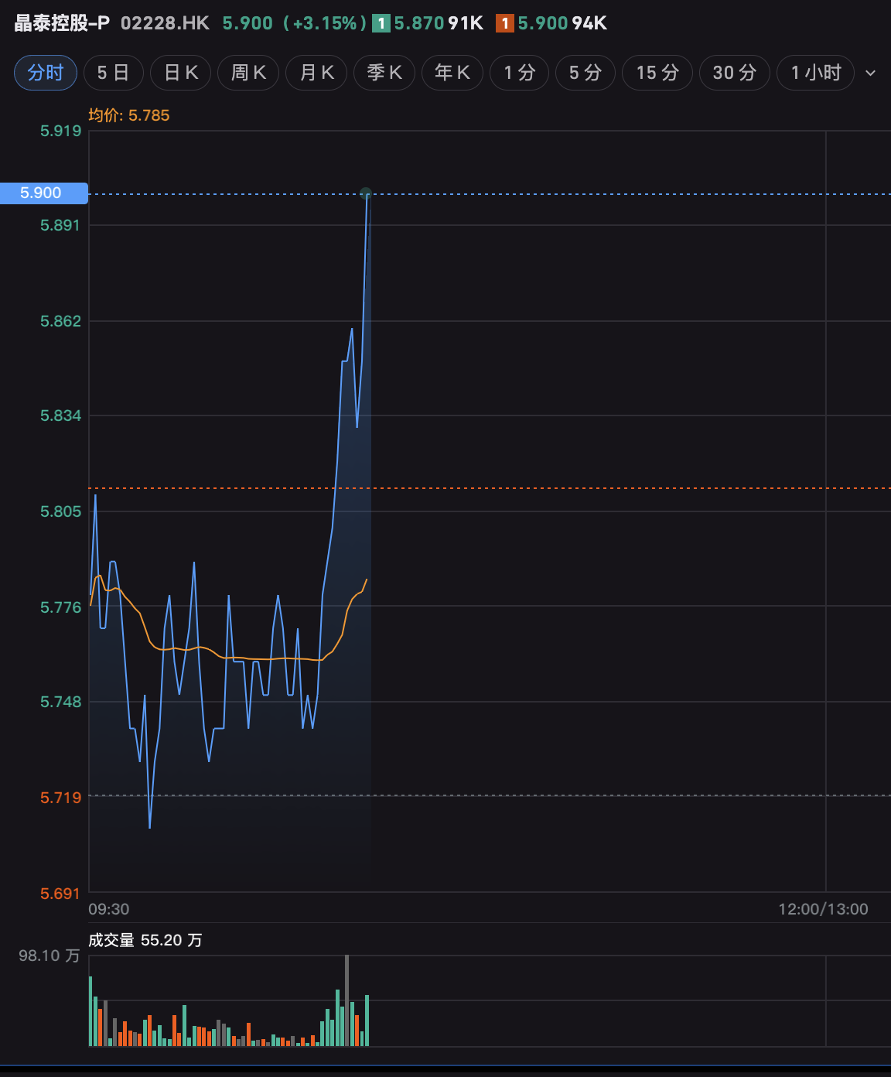Open the 日K daily candlestick view
The height and width of the screenshot is (1077, 891).
pos(181,73)
